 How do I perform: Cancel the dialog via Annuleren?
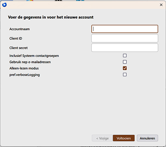point(147,138)
